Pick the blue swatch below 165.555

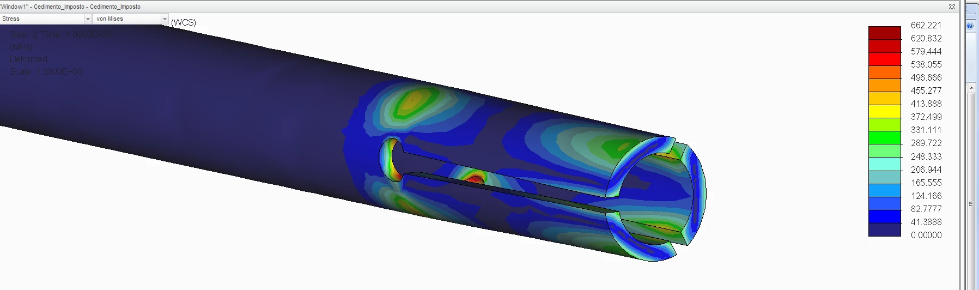[885, 190]
